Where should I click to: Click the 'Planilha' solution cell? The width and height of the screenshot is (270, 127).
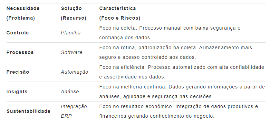70,33
